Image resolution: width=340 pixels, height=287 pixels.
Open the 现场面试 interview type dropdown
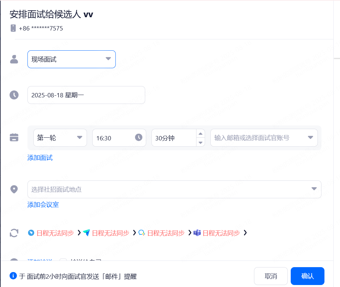(x=71, y=59)
